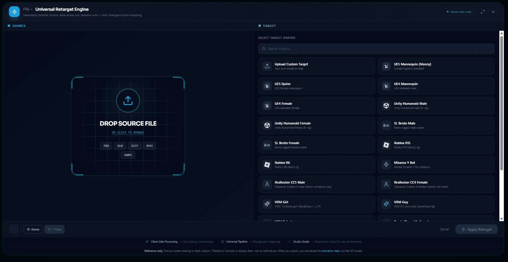Click the Unity Humanoid Female cube icon

click(267, 125)
